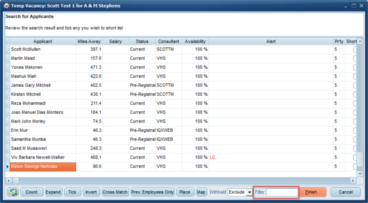Screen dimensions: 368x203
Task: Click the Finish button
Action: tap(312, 192)
